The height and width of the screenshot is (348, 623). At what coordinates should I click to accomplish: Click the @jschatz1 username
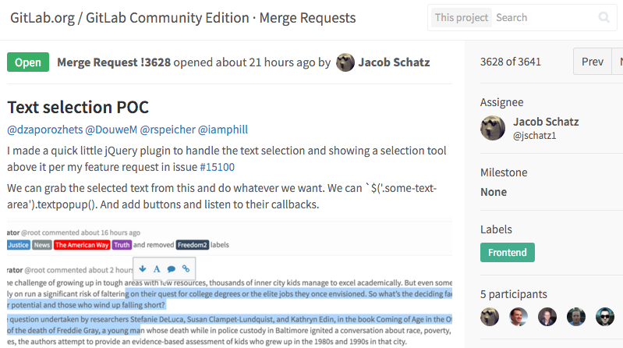[x=534, y=136]
